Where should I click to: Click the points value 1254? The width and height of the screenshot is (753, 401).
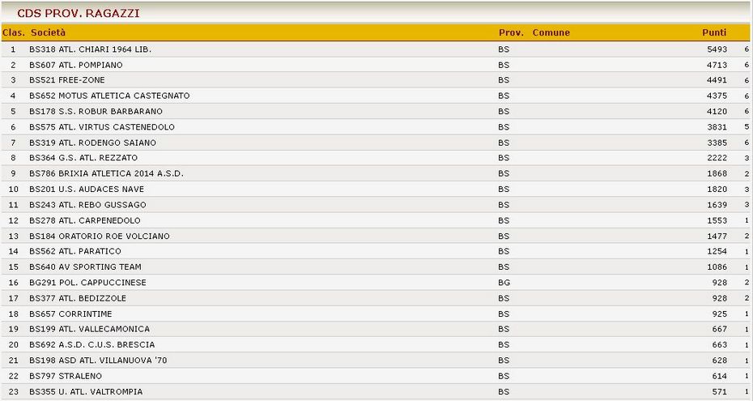(717, 251)
